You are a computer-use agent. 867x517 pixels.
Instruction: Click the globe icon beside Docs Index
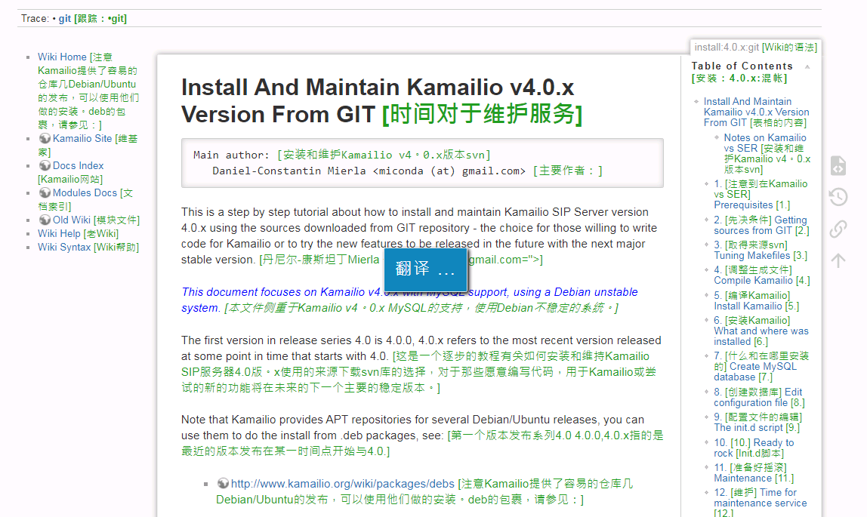[45, 165]
